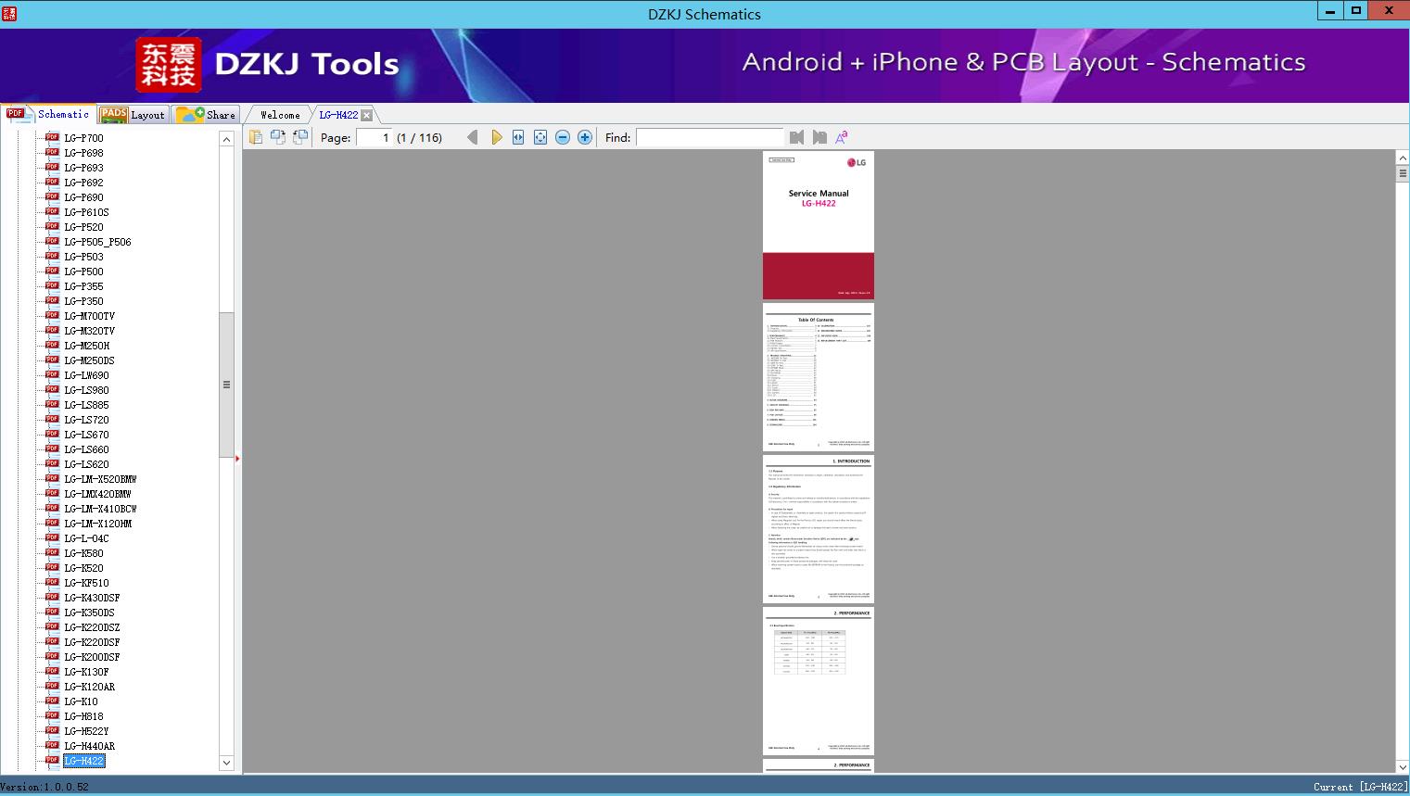Click the document viewer scroll-down arrow
Image resolution: width=1410 pixels, height=796 pixels.
click(x=1403, y=766)
